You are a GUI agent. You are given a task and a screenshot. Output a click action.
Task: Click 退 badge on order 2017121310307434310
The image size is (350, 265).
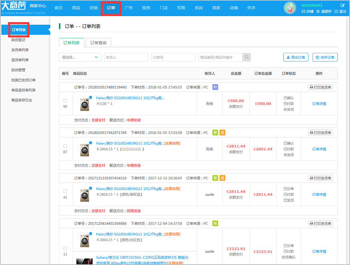tap(222, 178)
